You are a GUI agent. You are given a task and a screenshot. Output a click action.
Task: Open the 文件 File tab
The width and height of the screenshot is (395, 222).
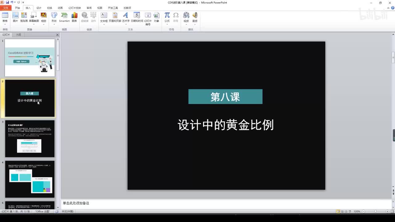6,8
